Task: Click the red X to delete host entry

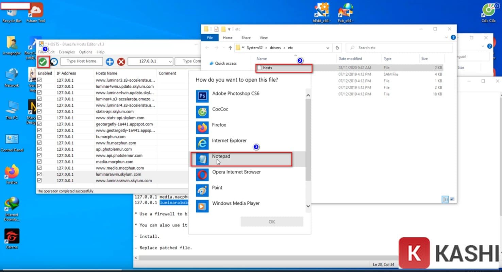Action: [x=121, y=61]
